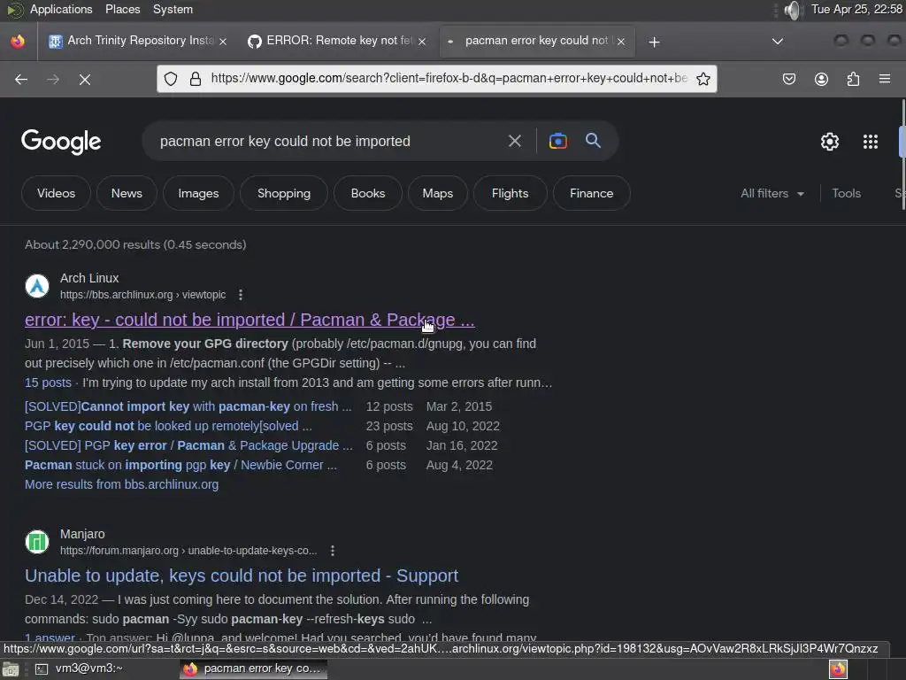
Task: Open '15 posts' link
Action: tap(48, 382)
